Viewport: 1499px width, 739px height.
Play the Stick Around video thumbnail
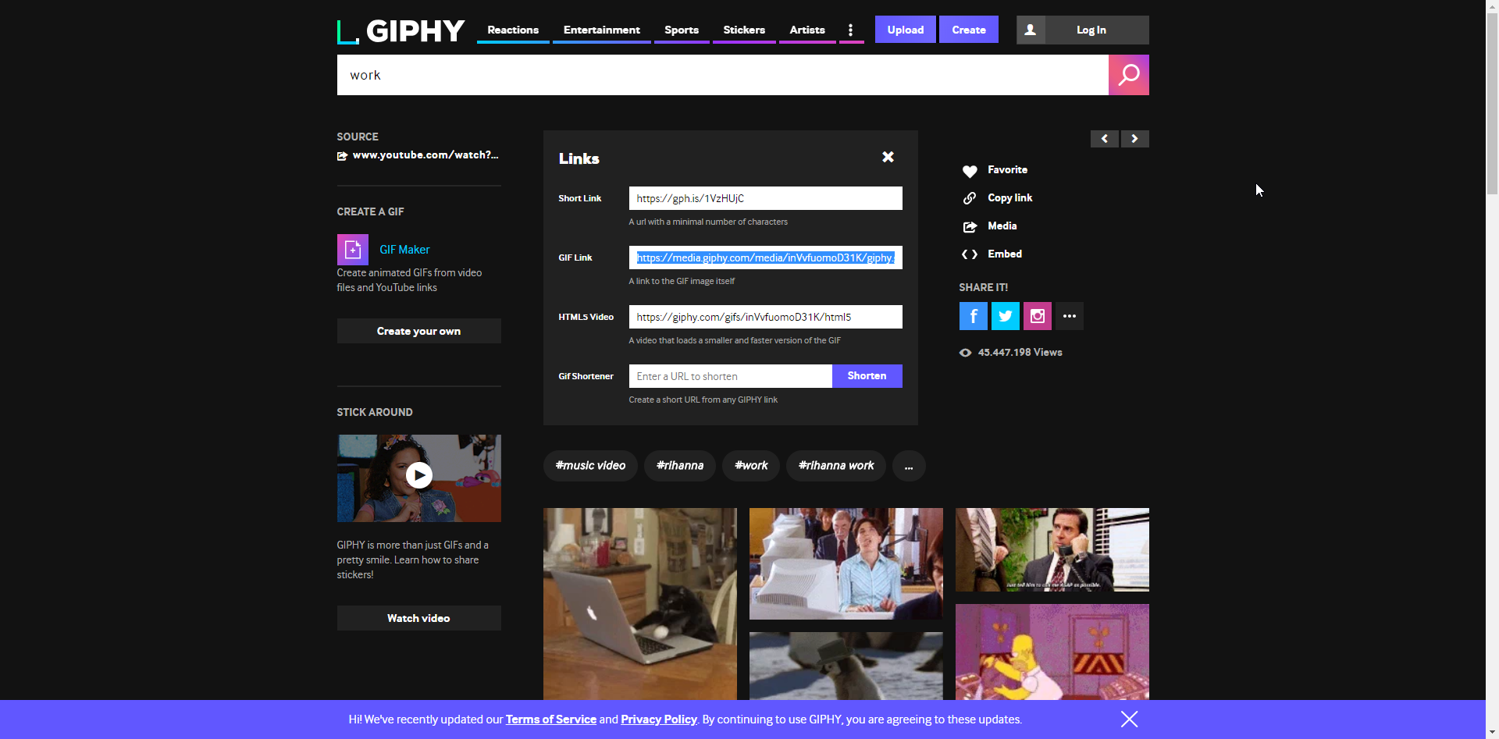(418, 475)
